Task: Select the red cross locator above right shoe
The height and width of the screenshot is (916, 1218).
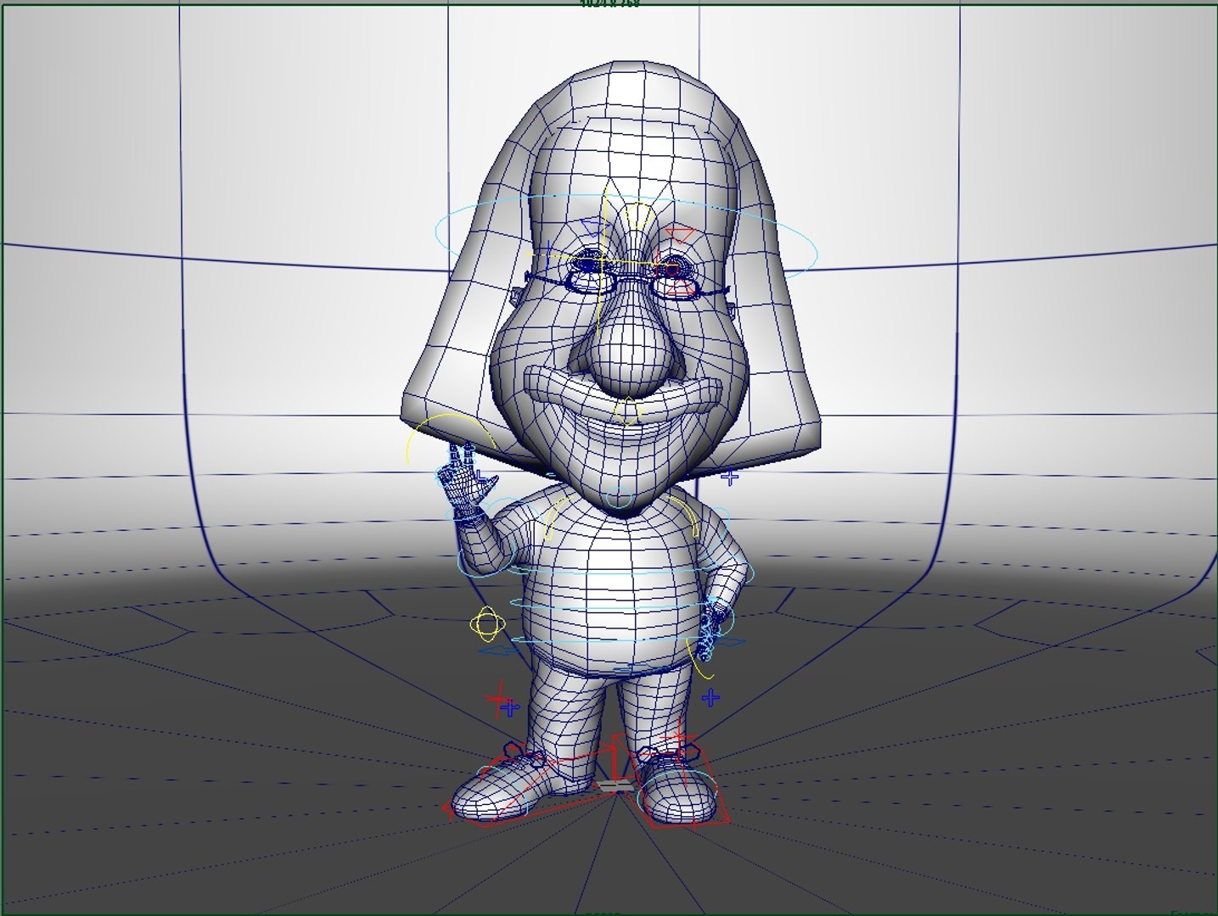Action: (678, 736)
